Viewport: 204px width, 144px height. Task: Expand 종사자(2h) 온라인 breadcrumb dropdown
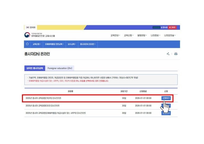tap(88, 44)
